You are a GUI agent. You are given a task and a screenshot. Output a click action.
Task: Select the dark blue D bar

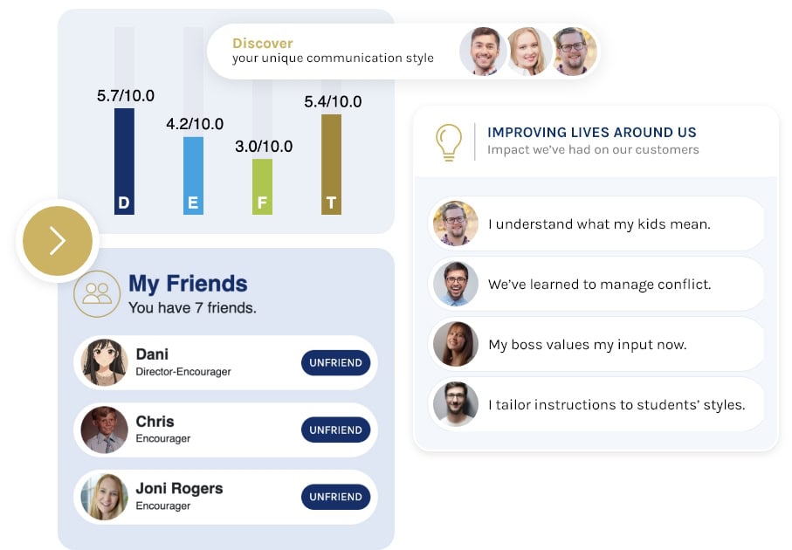(x=124, y=162)
